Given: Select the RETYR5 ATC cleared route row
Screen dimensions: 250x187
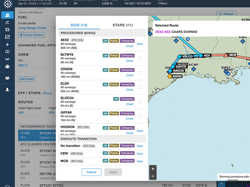Looking at the screenshot, I should coord(37,176).
